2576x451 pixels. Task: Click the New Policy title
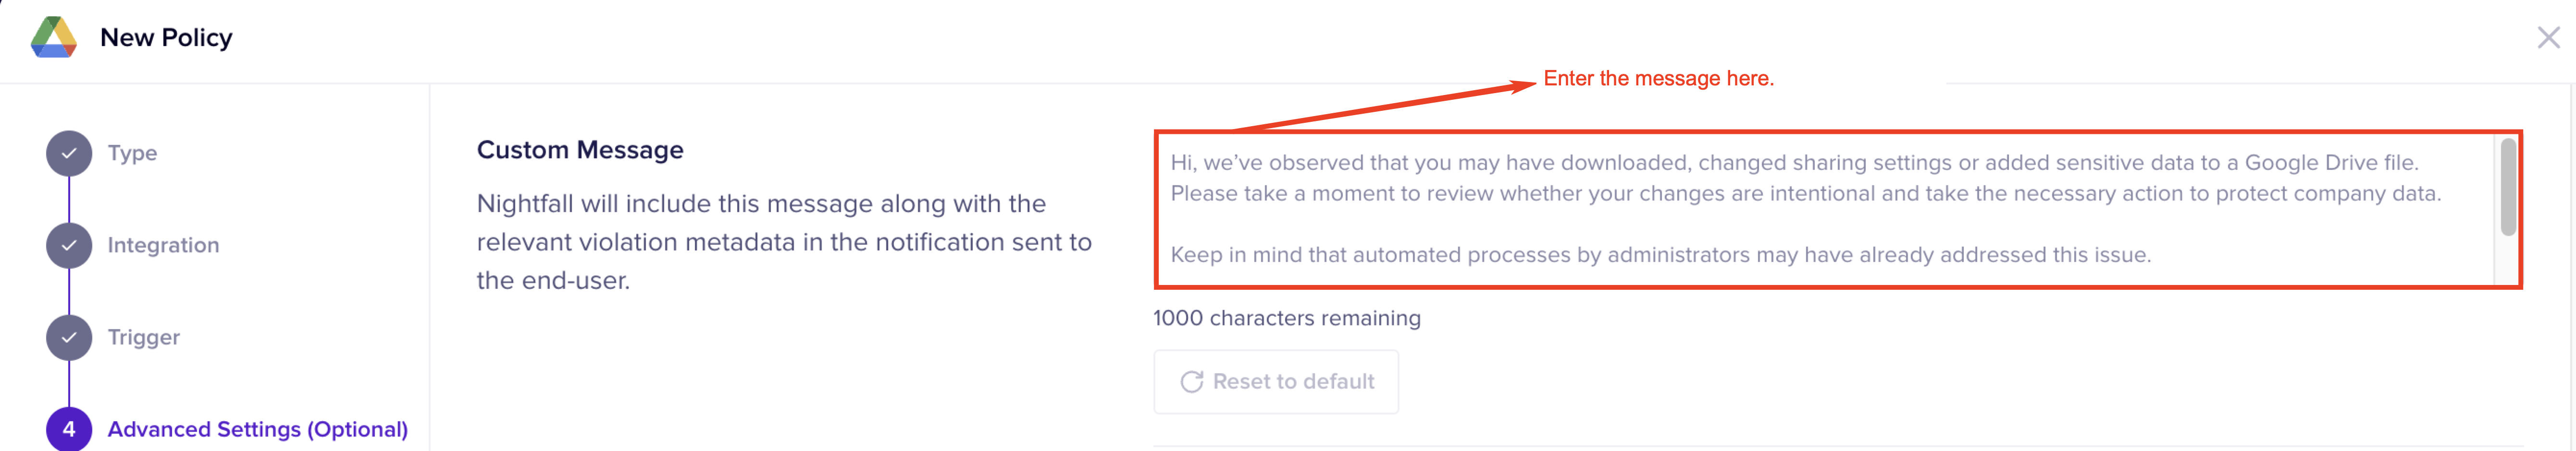coord(166,38)
